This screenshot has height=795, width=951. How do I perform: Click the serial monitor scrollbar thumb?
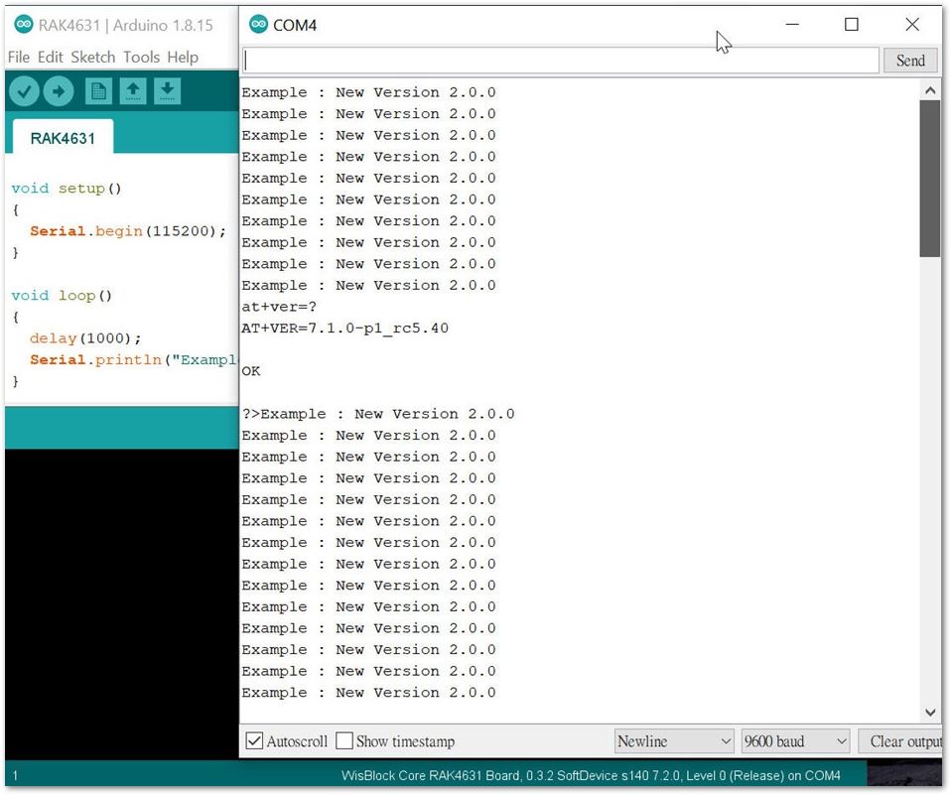tap(929, 179)
